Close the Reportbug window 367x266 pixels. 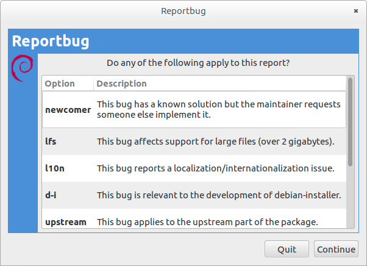[355, 11]
